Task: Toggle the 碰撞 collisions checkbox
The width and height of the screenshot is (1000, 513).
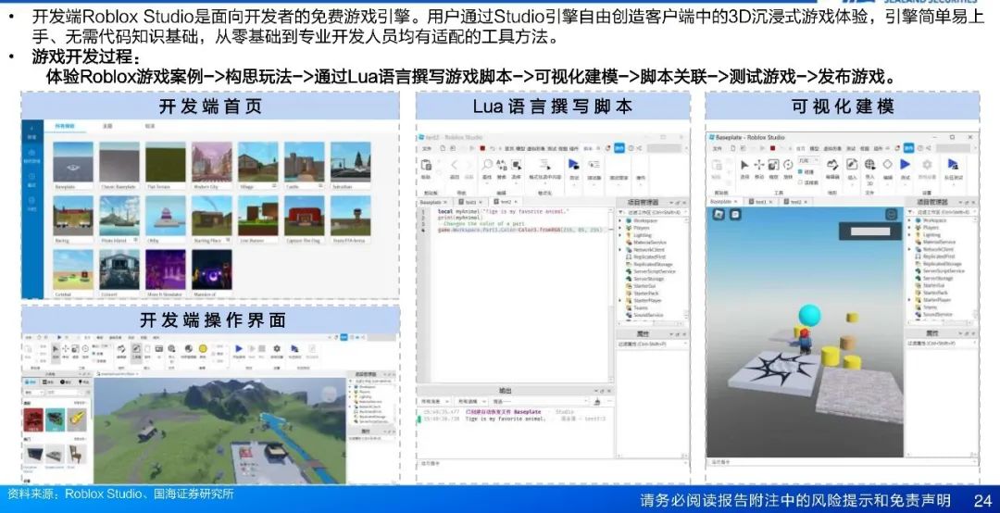Action: click(x=800, y=171)
